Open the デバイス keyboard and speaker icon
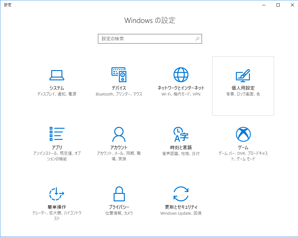298x237 pixels. pos(119,75)
